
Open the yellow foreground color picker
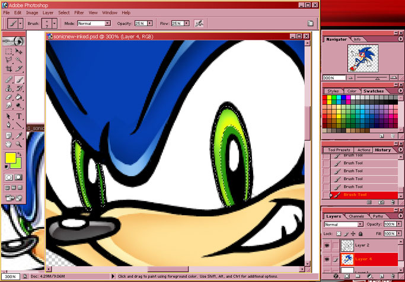[11, 158]
